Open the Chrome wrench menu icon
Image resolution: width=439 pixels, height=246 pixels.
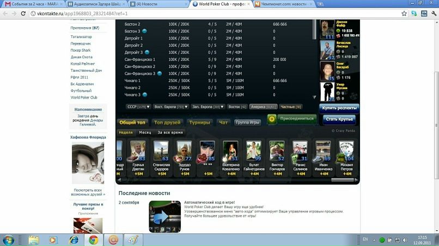pyautogui.click(x=432, y=13)
